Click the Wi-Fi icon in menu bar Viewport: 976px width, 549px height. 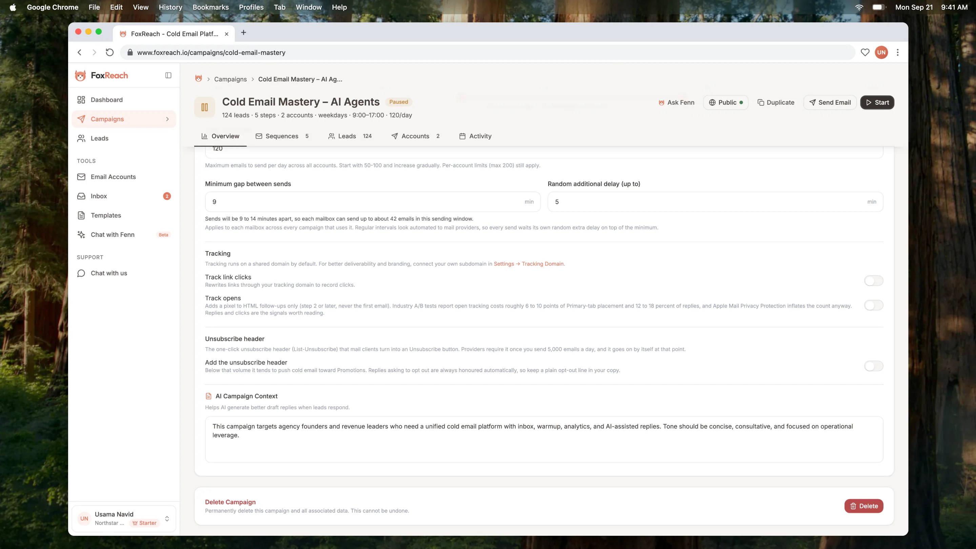click(859, 7)
